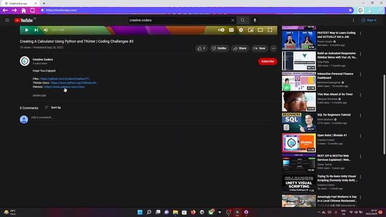Open the Files GitHub link
The width and height of the screenshot is (386, 217).
[x=66, y=79]
